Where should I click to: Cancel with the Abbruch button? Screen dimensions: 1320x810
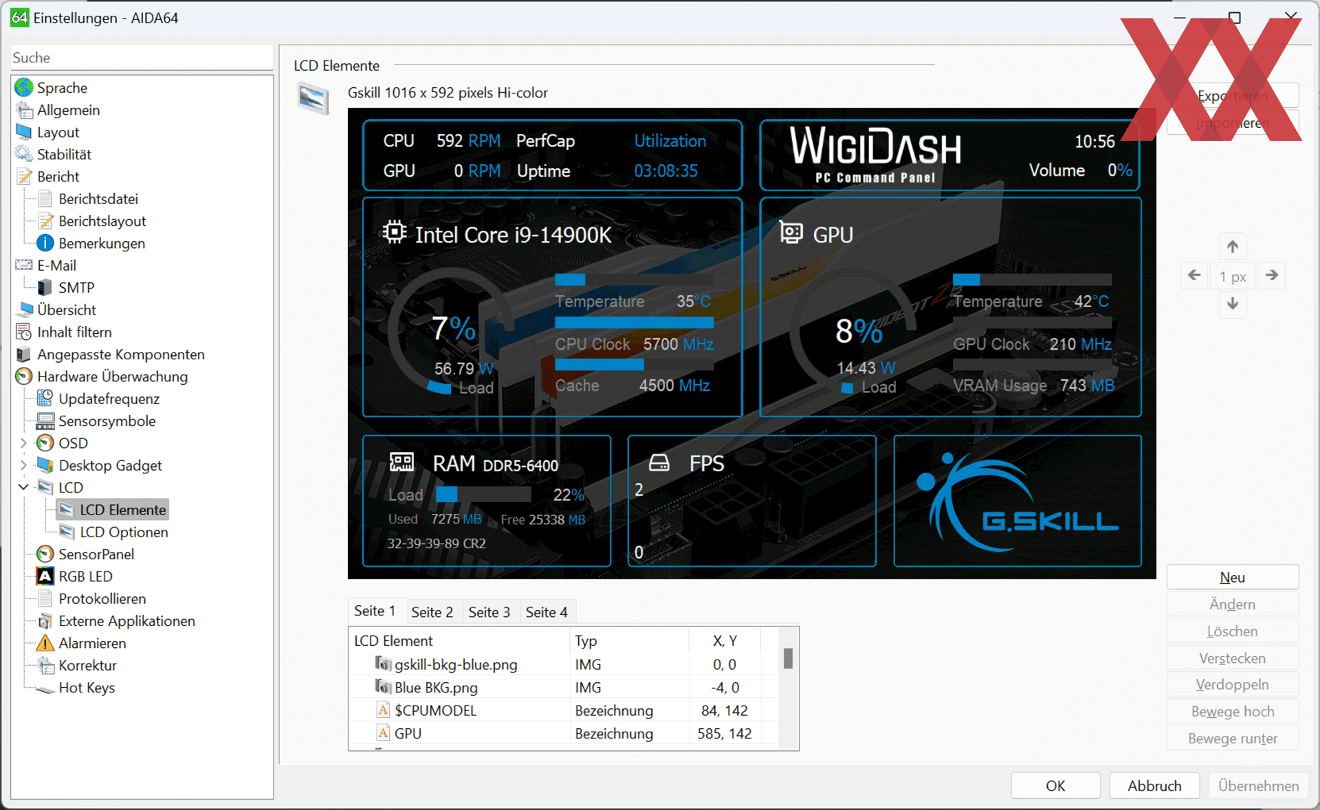(x=1154, y=785)
